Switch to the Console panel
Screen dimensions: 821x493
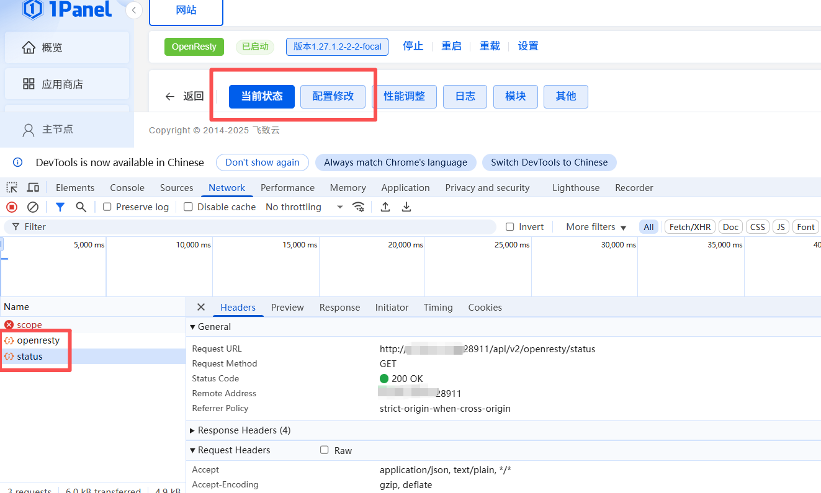click(x=127, y=187)
